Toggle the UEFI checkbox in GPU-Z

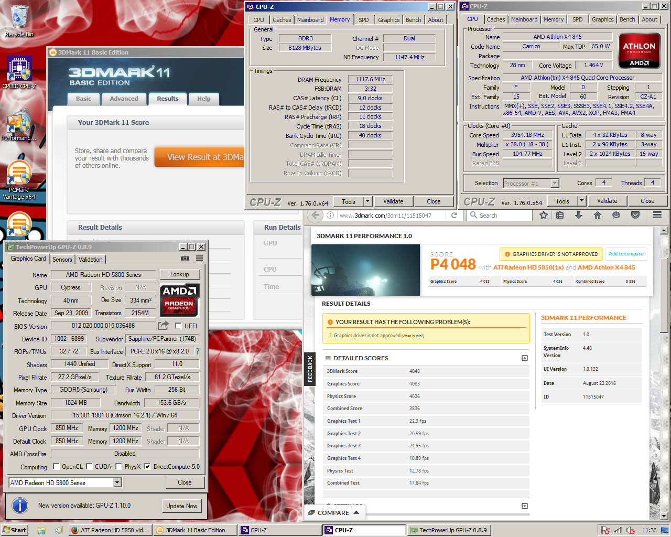[x=178, y=326]
